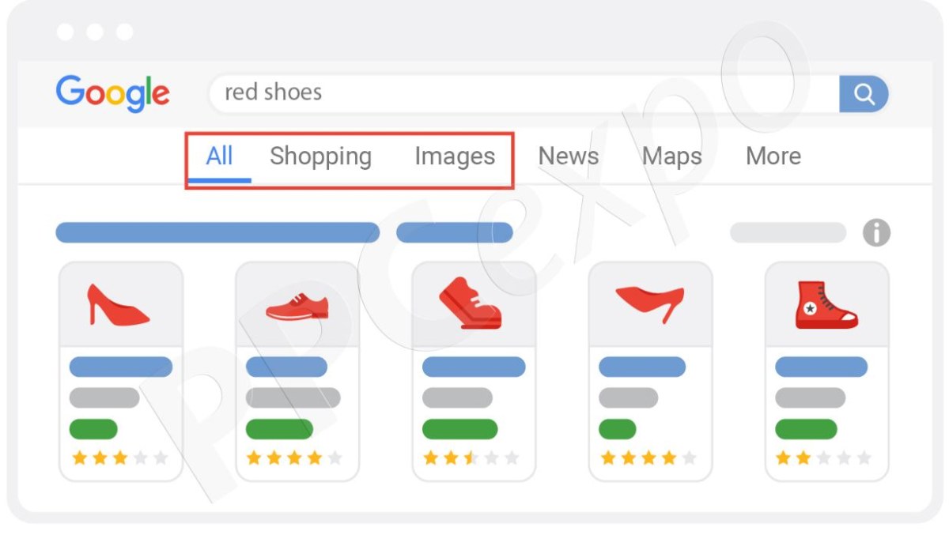
Task: Pick the red stiletto facing left
Action: 650,303
